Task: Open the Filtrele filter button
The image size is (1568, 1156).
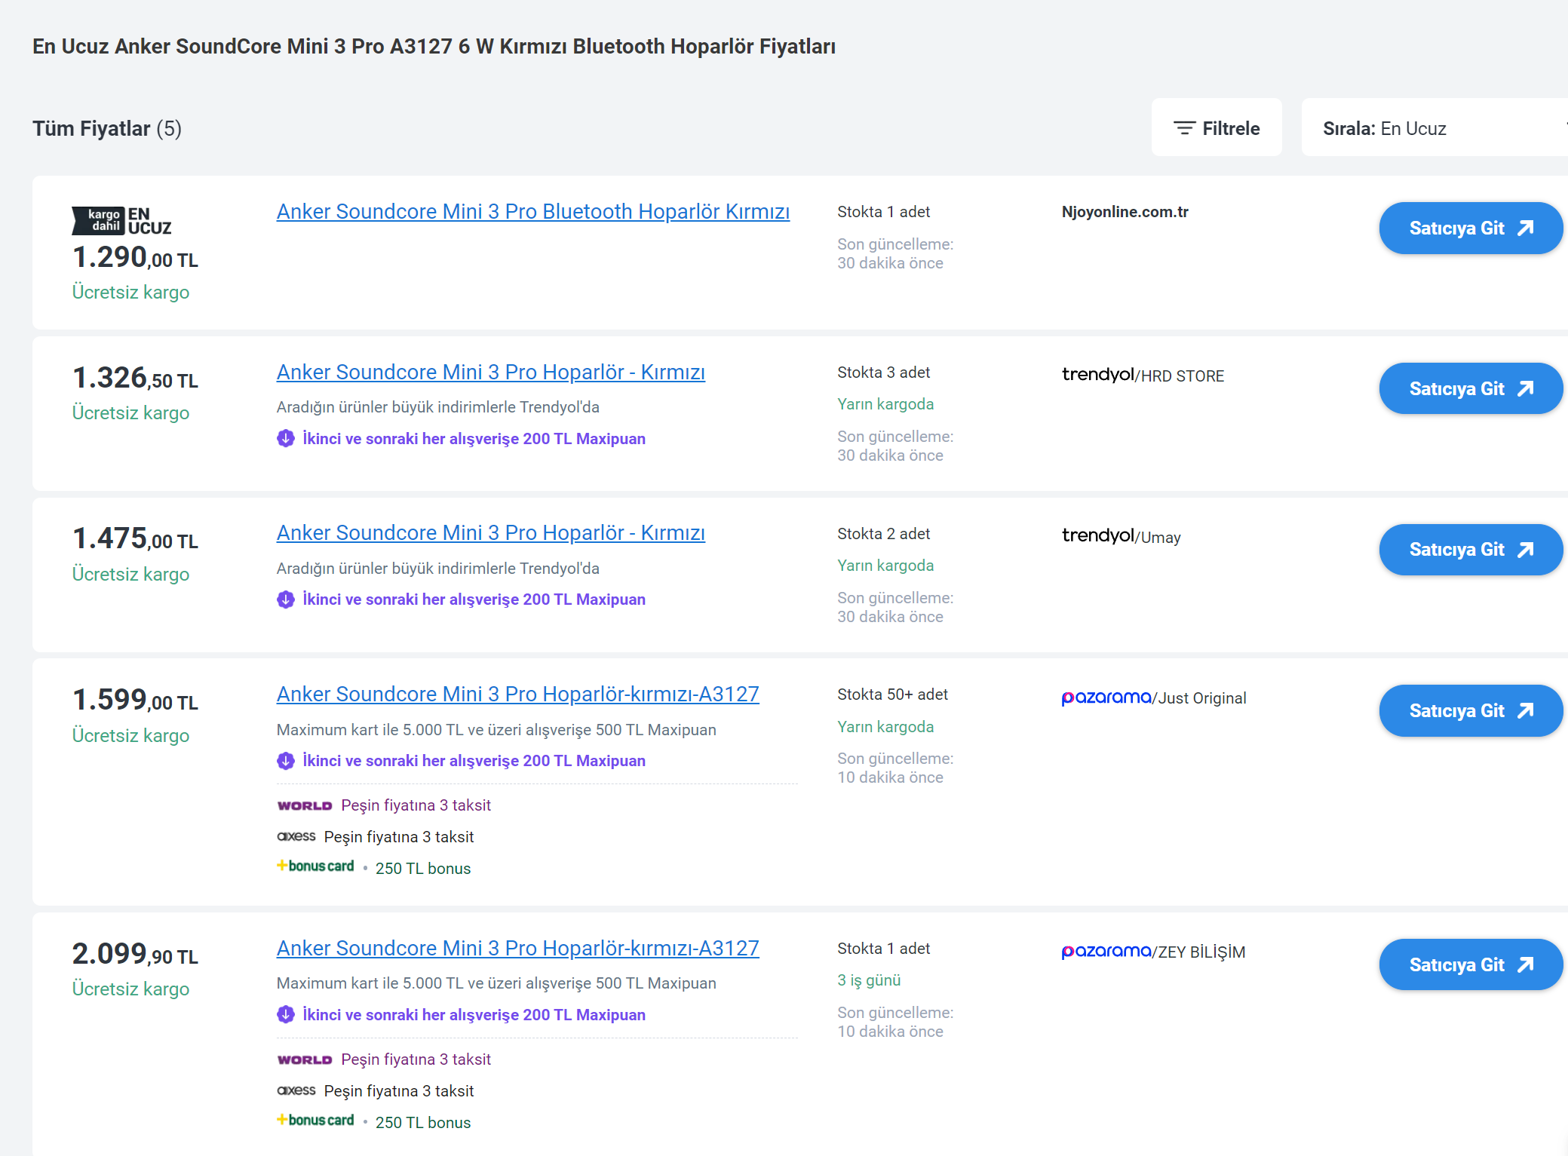Action: [x=1217, y=128]
